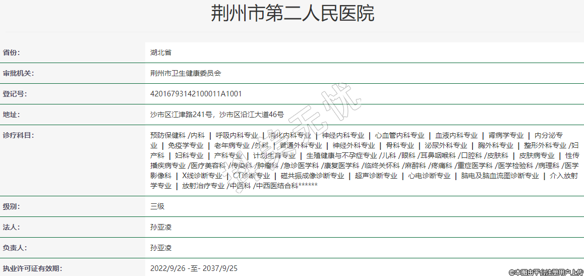
Task: Click license validity dates 2022/9/26 -至- 2037/9/25
Action: pos(194,268)
